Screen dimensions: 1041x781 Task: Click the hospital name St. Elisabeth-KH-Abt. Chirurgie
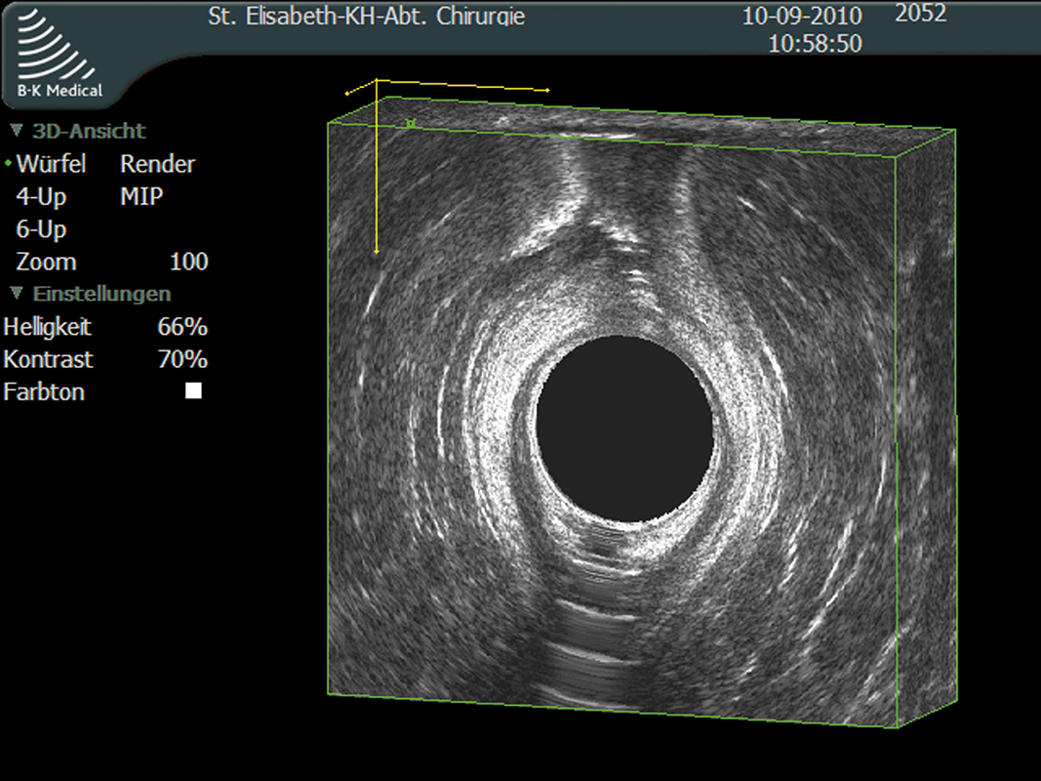pos(367,16)
